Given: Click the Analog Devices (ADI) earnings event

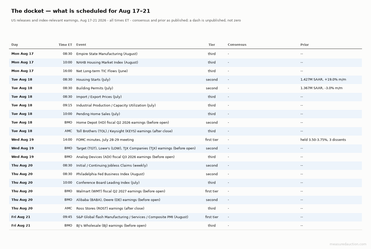Looking at the screenshot, I should tap(125, 157).
